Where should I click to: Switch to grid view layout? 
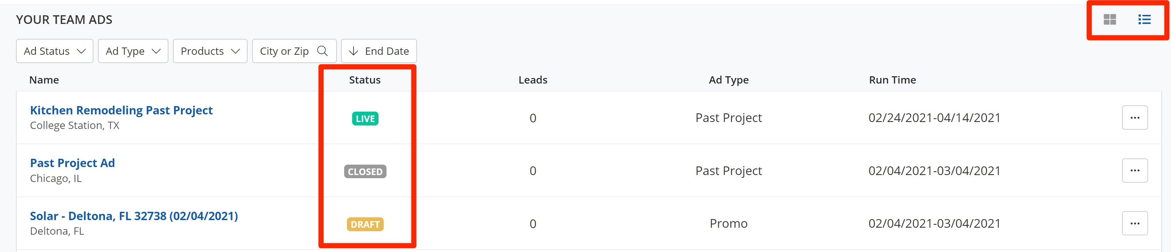coord(1110,19)
